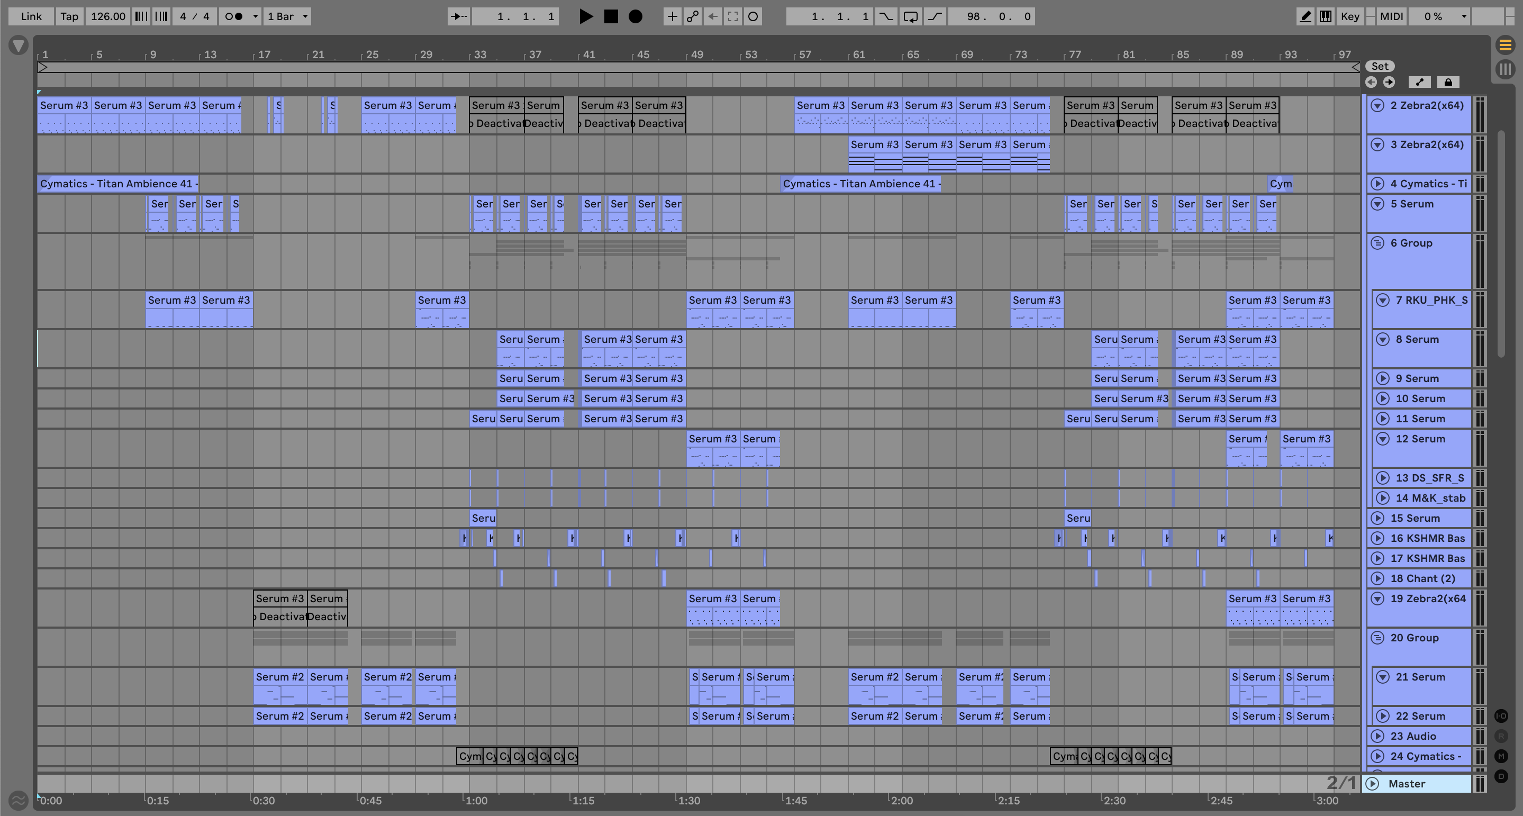
Task: Open the CPU load 0 % dropdown
Action: (x=1439, y=16)
